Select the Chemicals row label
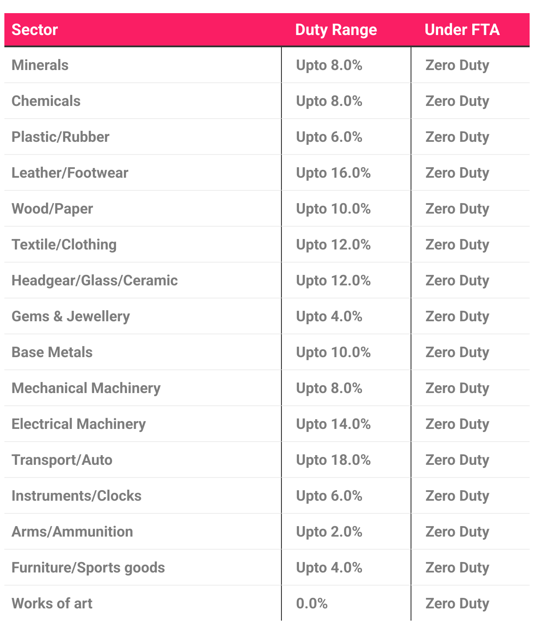Image resolution: width=534 pixels, height=625 pixels. [46, 101]
